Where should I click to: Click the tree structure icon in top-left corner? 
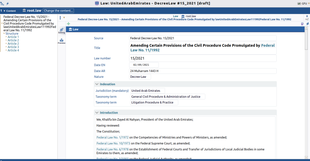2,3
